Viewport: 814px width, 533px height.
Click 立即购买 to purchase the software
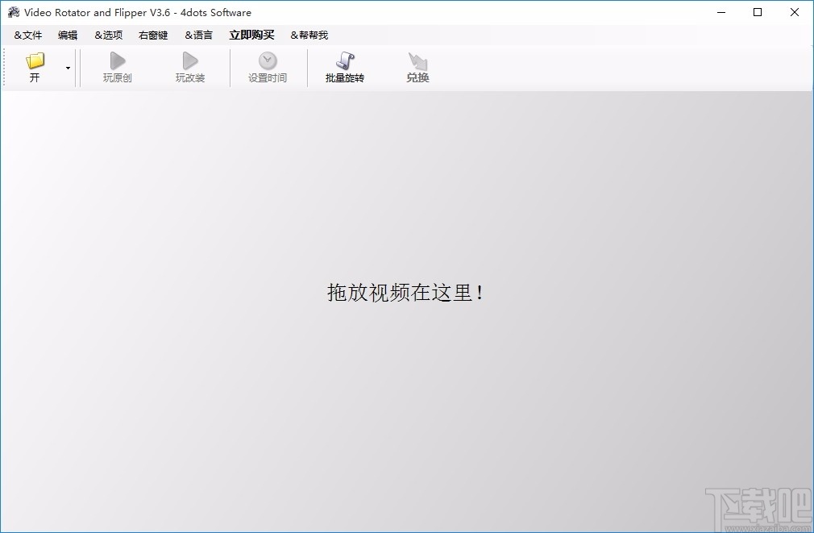pos(250,35)
